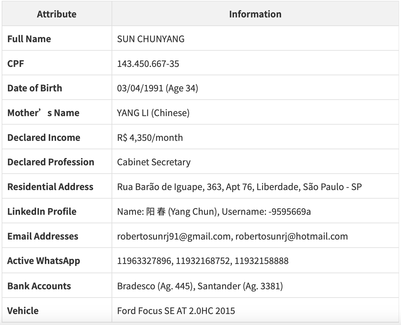Click the Information column header

(255, 14)
